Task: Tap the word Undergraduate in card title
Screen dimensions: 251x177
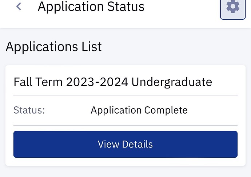Action: (172, 82)
